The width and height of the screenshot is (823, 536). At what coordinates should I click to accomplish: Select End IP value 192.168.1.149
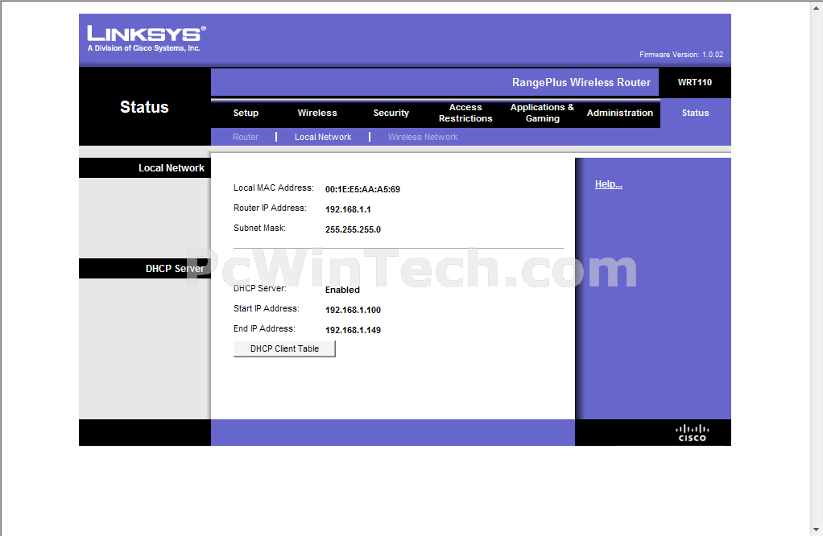coord(353,330)
